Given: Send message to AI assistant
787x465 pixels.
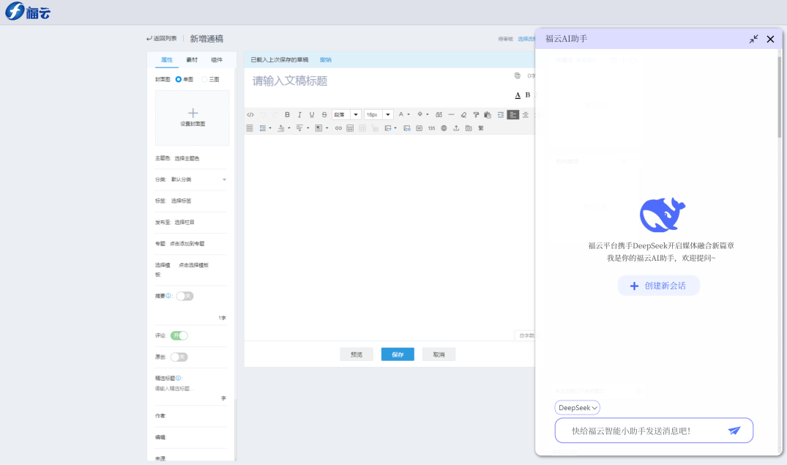Looking at the screenshot, I should pyautogui.click(x=734, y=431).
